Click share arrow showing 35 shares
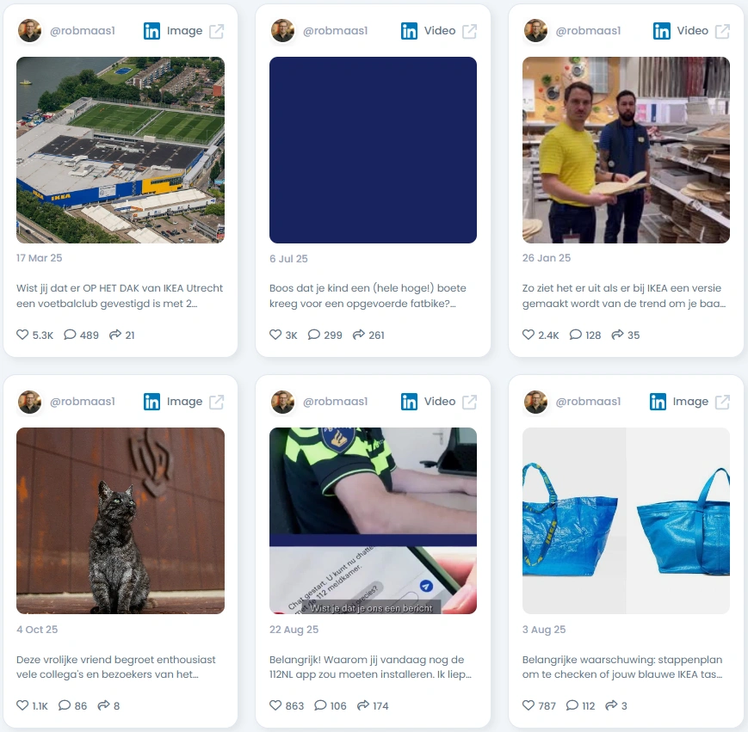The height and width of the screenshot is (732, 748). point(618,335)
